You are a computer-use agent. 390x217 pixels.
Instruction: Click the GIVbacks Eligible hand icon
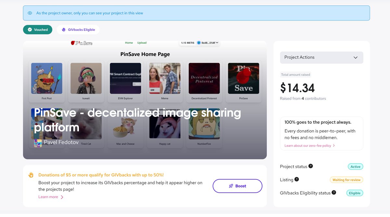64,29
